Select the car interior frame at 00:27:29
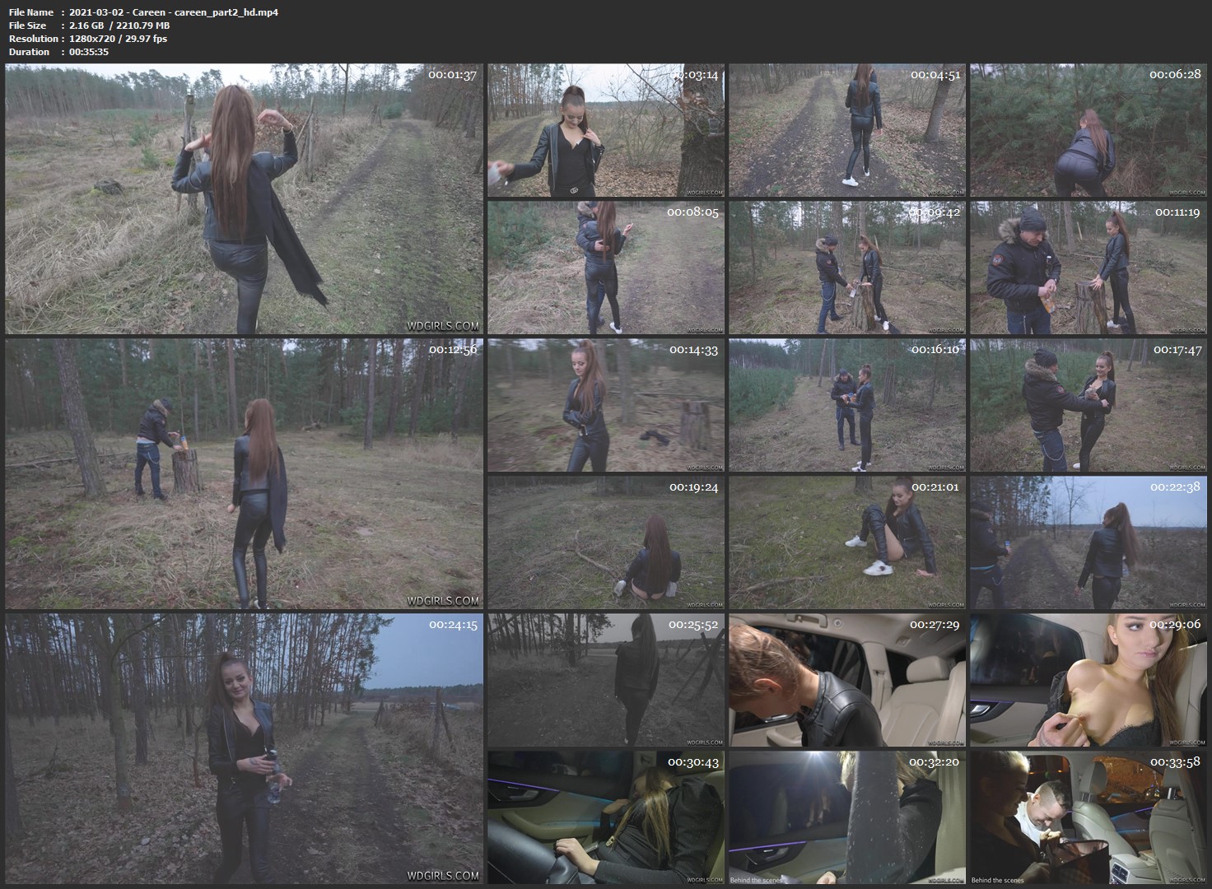The width and height of the screenshot is (1212, 889). 847,679
